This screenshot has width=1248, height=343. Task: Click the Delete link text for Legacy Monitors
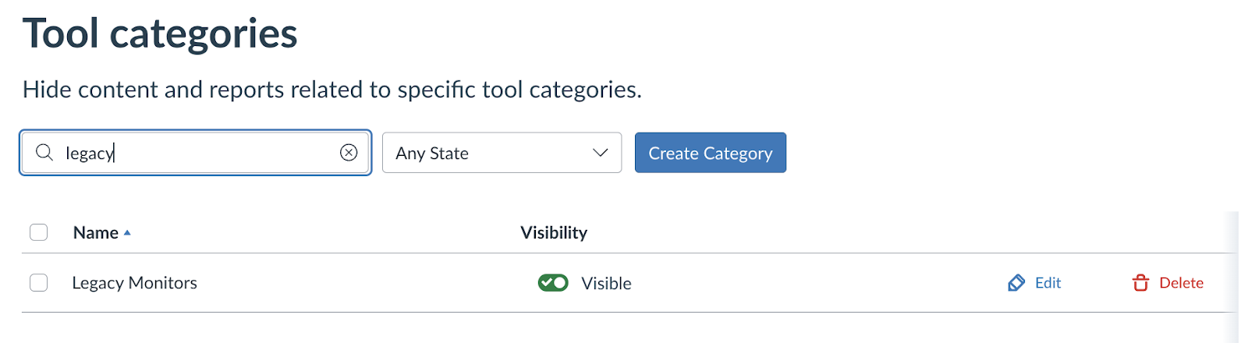coord(1181,283)
